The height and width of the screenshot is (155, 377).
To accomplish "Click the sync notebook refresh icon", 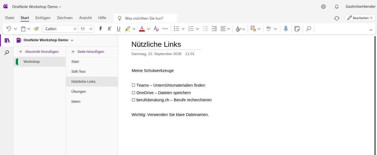I will [337, 18].
